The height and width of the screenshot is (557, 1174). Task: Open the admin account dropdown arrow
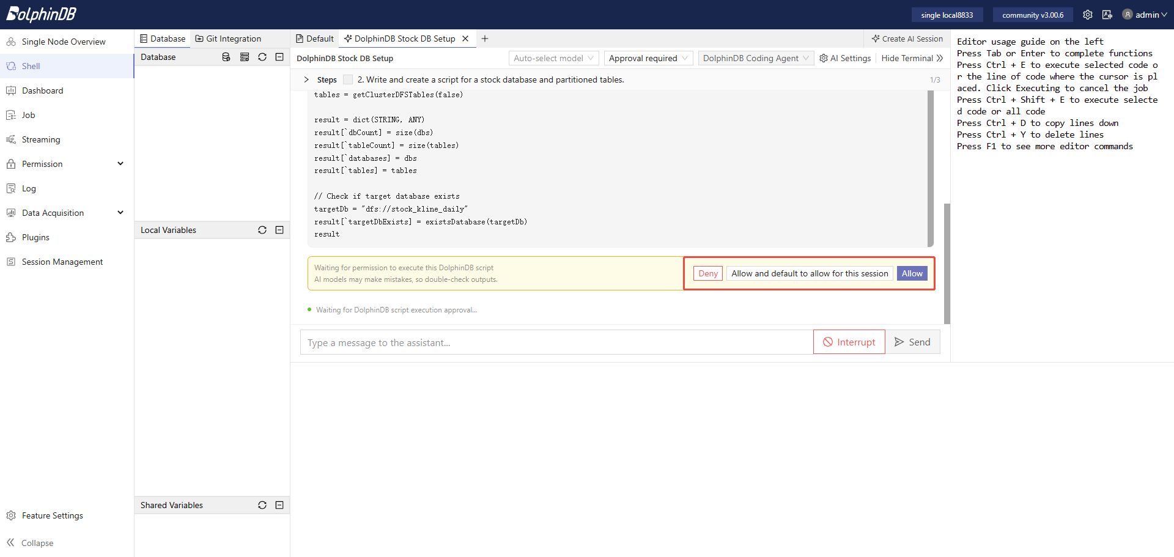(x=1164, y=15)
